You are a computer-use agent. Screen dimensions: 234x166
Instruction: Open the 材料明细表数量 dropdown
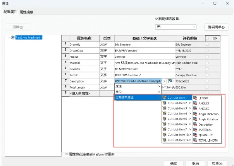coord(175,27)
